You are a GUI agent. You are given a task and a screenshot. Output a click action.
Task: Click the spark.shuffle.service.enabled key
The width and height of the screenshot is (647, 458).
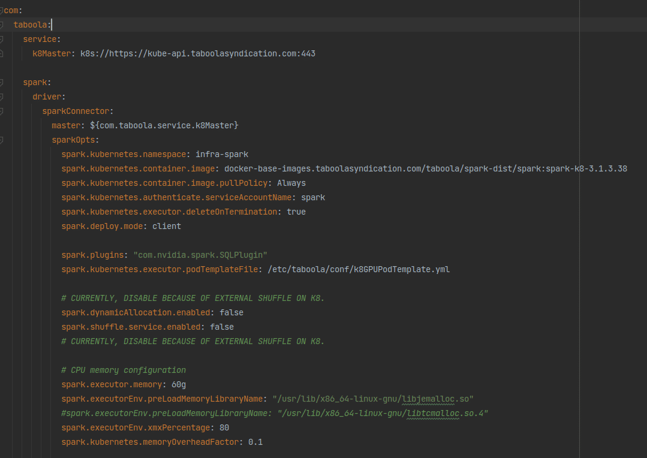(131, 327)
